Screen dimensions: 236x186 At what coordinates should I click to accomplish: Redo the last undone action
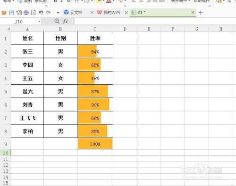(48, 13)
